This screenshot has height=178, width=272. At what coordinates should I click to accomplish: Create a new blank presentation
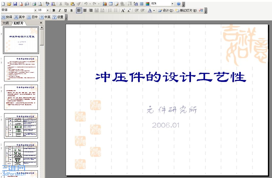pos(3,4)
